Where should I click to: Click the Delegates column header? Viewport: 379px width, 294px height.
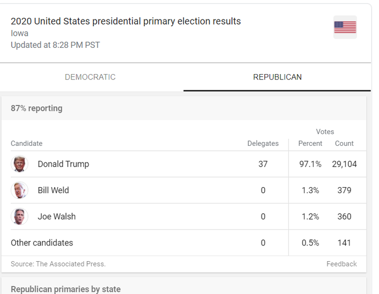click(263, 144)
